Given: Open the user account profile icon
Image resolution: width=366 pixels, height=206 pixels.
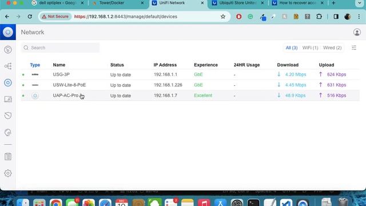Looking at the screenshot, I should (357, 32).
